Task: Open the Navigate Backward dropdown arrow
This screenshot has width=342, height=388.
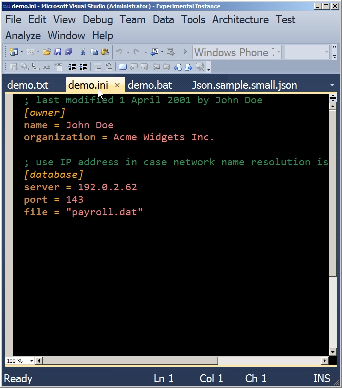Action: pos(162,52)
